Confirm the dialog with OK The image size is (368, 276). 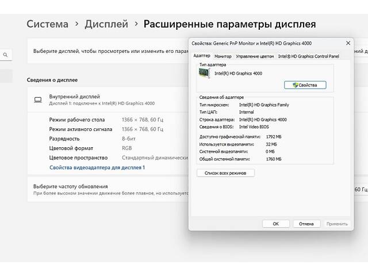[276, 224]
